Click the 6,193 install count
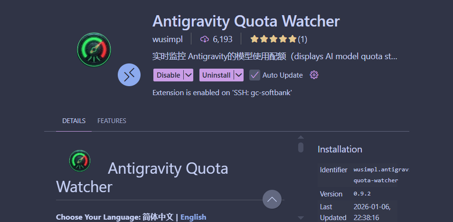Screen dimensions: 453x222 (x=223, y=39)
